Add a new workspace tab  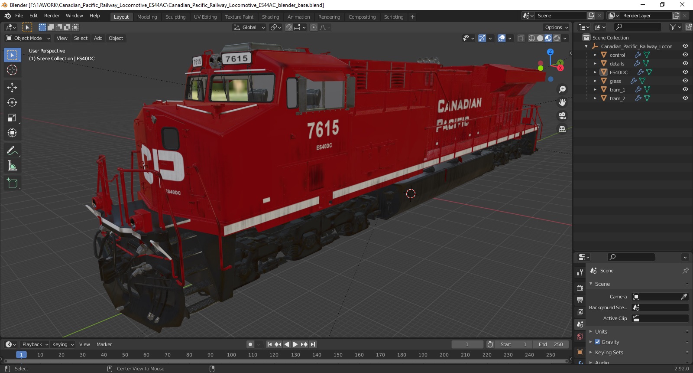coord(412,17)
